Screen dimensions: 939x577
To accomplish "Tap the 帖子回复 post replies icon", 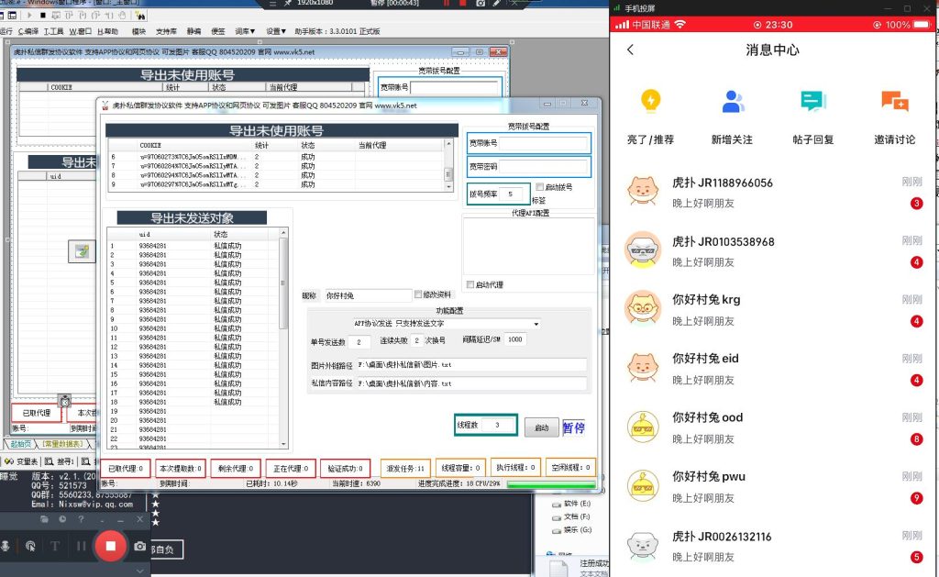I will pyautogui.click(x=812, y=101).
